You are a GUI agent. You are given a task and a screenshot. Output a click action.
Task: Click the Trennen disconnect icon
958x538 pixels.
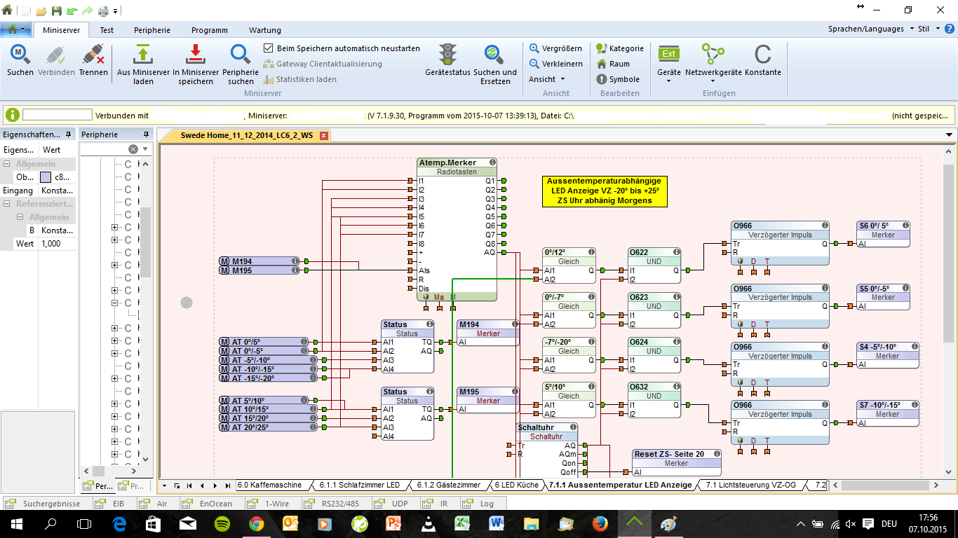(93, 55)
